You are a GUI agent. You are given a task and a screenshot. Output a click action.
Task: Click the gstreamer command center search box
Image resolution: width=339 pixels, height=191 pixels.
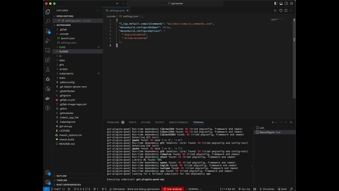[x=175, y=3]
